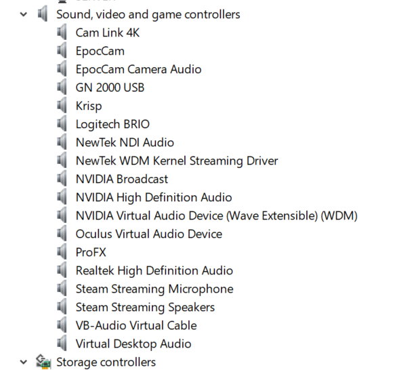Select the Logitech BRIO device

[112, 125]
